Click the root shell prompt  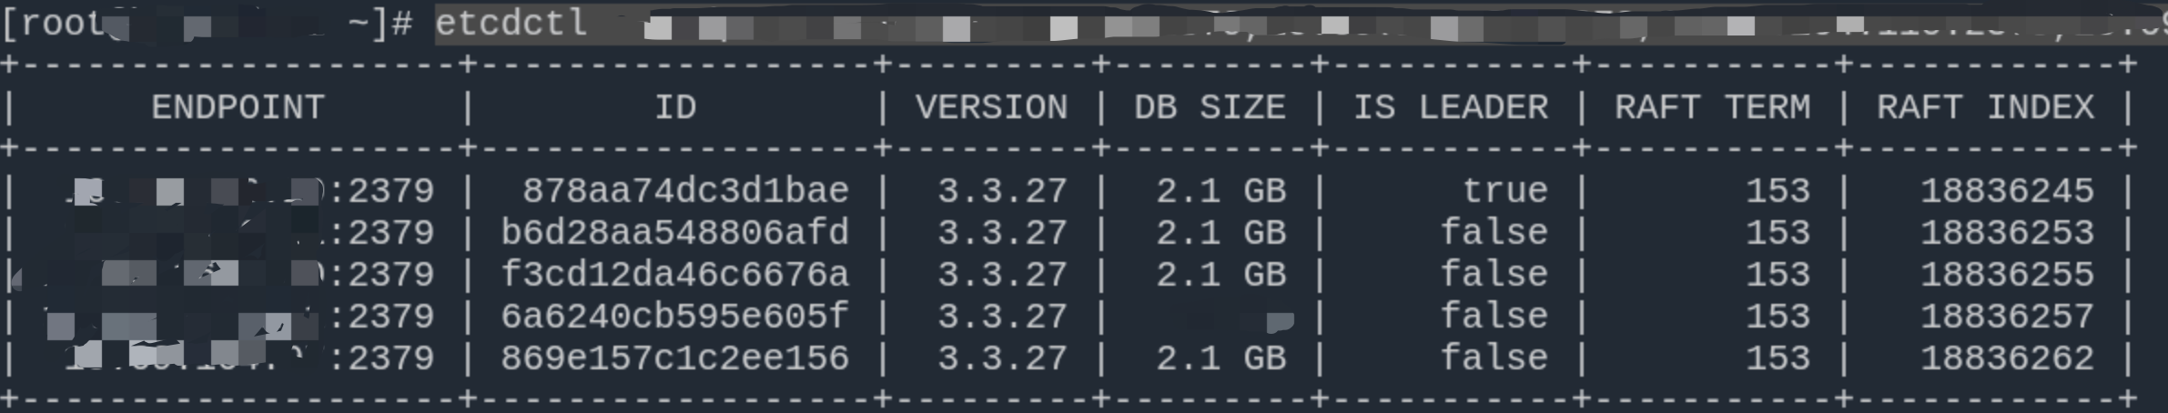click(208, 24)
